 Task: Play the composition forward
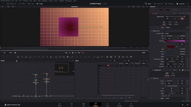[x=76, y=53]
